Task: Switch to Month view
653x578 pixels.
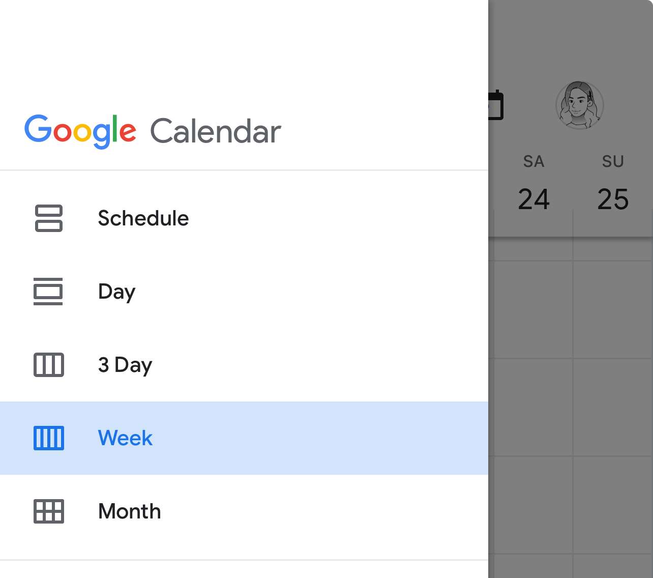Action: 130,511
